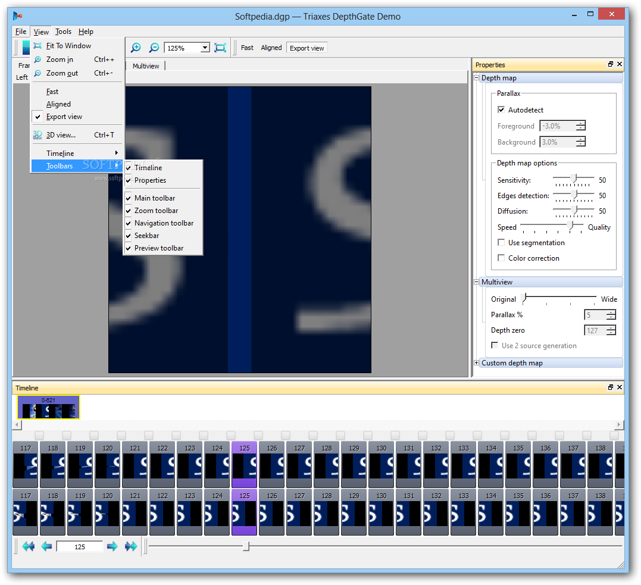
Task: Select frame 136 in top timeline row
Action: coord(545,464)
